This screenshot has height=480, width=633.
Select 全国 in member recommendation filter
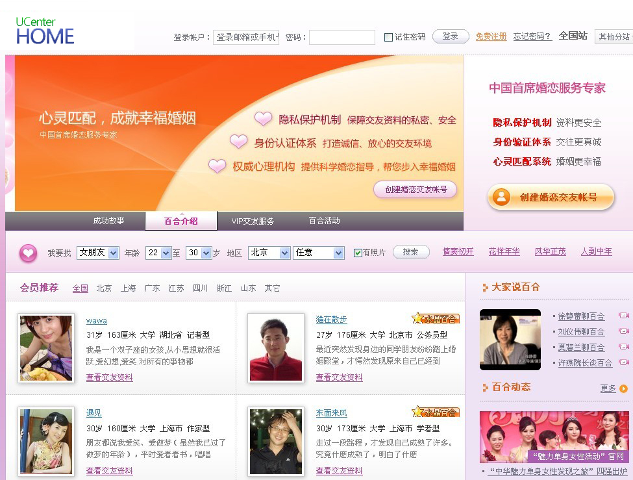click(81, 288)
